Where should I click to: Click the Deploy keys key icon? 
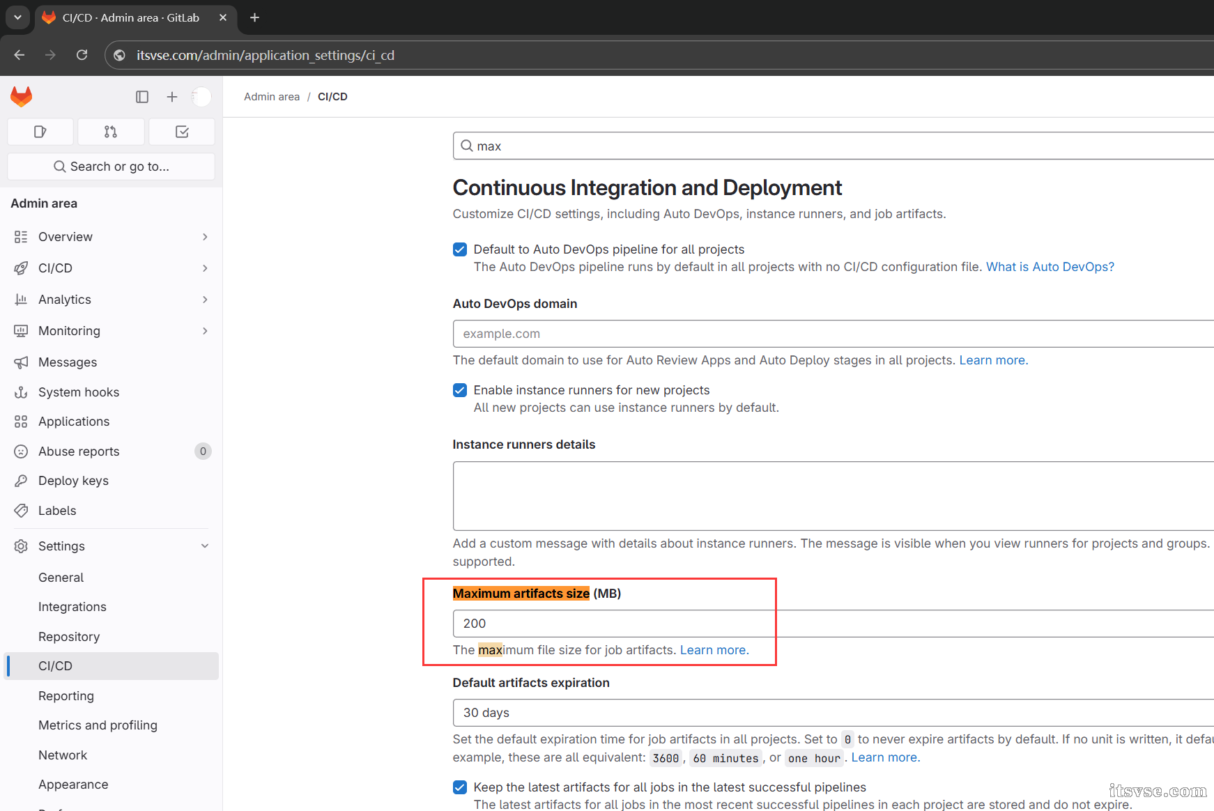tap(21, 481)
